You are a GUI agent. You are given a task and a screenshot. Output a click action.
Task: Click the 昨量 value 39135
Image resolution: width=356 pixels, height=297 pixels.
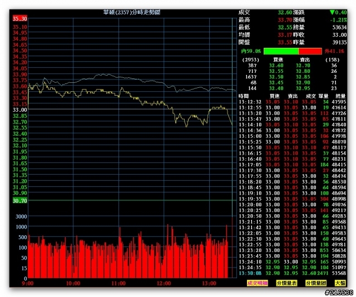click(x=339, y=42)
